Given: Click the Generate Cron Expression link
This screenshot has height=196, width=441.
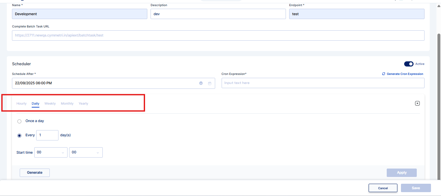Looking at the screenshot, I should (x=403, y=74).
